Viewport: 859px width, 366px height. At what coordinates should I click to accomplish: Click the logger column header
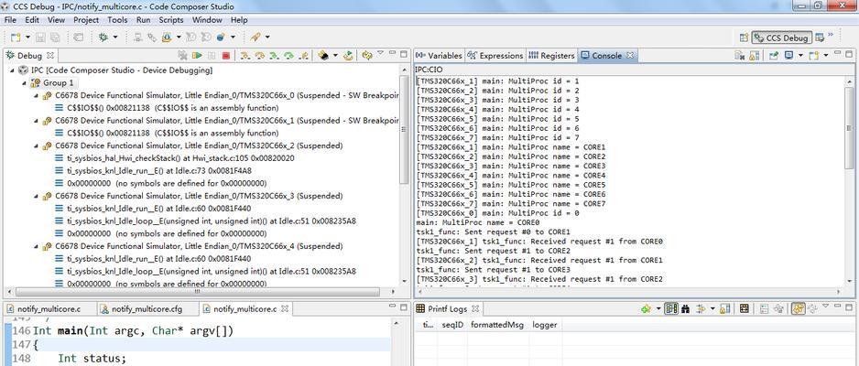point(545,325)
